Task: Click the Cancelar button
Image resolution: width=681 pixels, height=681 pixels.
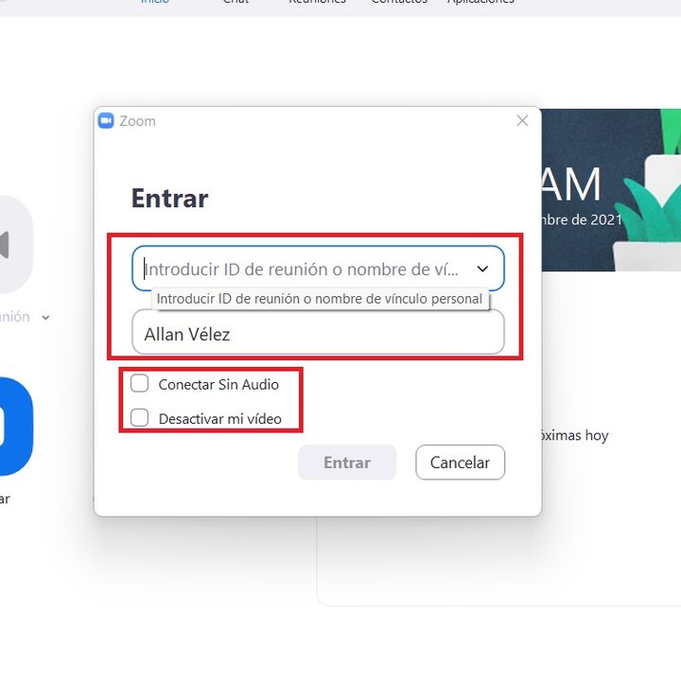Action: 460,463
